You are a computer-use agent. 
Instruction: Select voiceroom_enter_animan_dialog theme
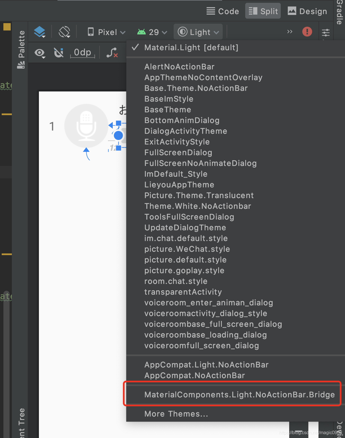[236, 303]
